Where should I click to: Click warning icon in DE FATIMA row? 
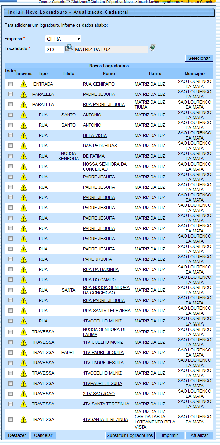(x=23, y=156)
